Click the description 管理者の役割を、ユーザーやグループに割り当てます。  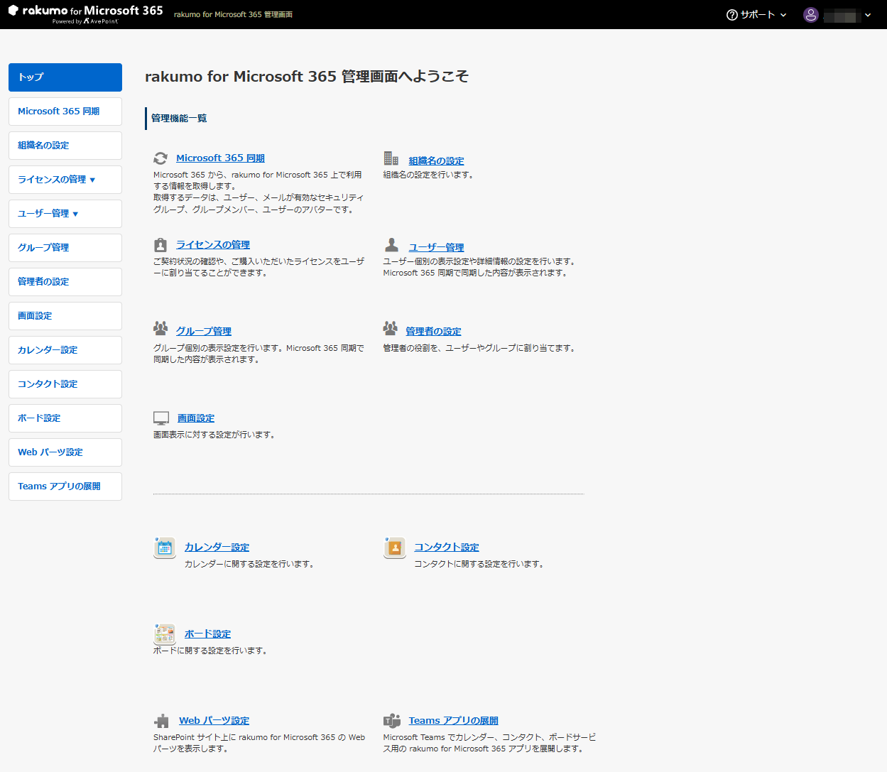479,348
